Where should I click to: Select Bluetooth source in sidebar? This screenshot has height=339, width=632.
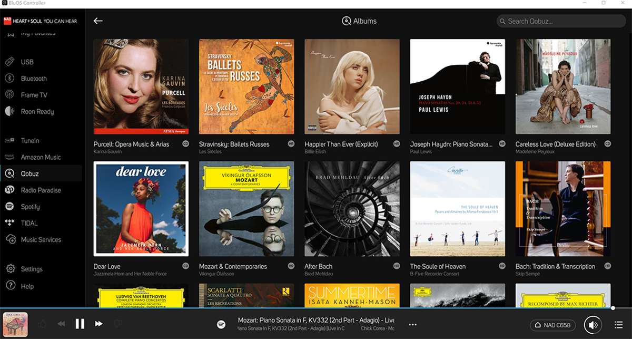(x=34, y=79)
